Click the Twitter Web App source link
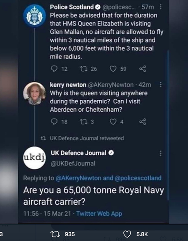 pyautogui.click(x=99, y=213)
